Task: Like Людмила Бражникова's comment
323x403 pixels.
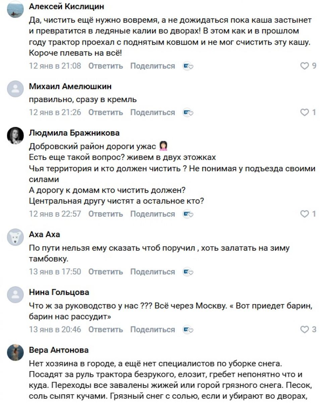Action: pyautogui.click(x=304, y=214)
